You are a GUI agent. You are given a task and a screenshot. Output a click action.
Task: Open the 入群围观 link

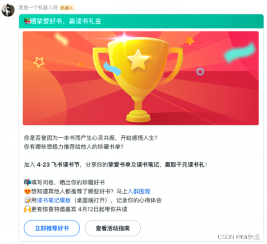coord(139,191)
